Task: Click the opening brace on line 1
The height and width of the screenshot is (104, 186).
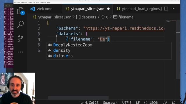Action: (48, 23)
